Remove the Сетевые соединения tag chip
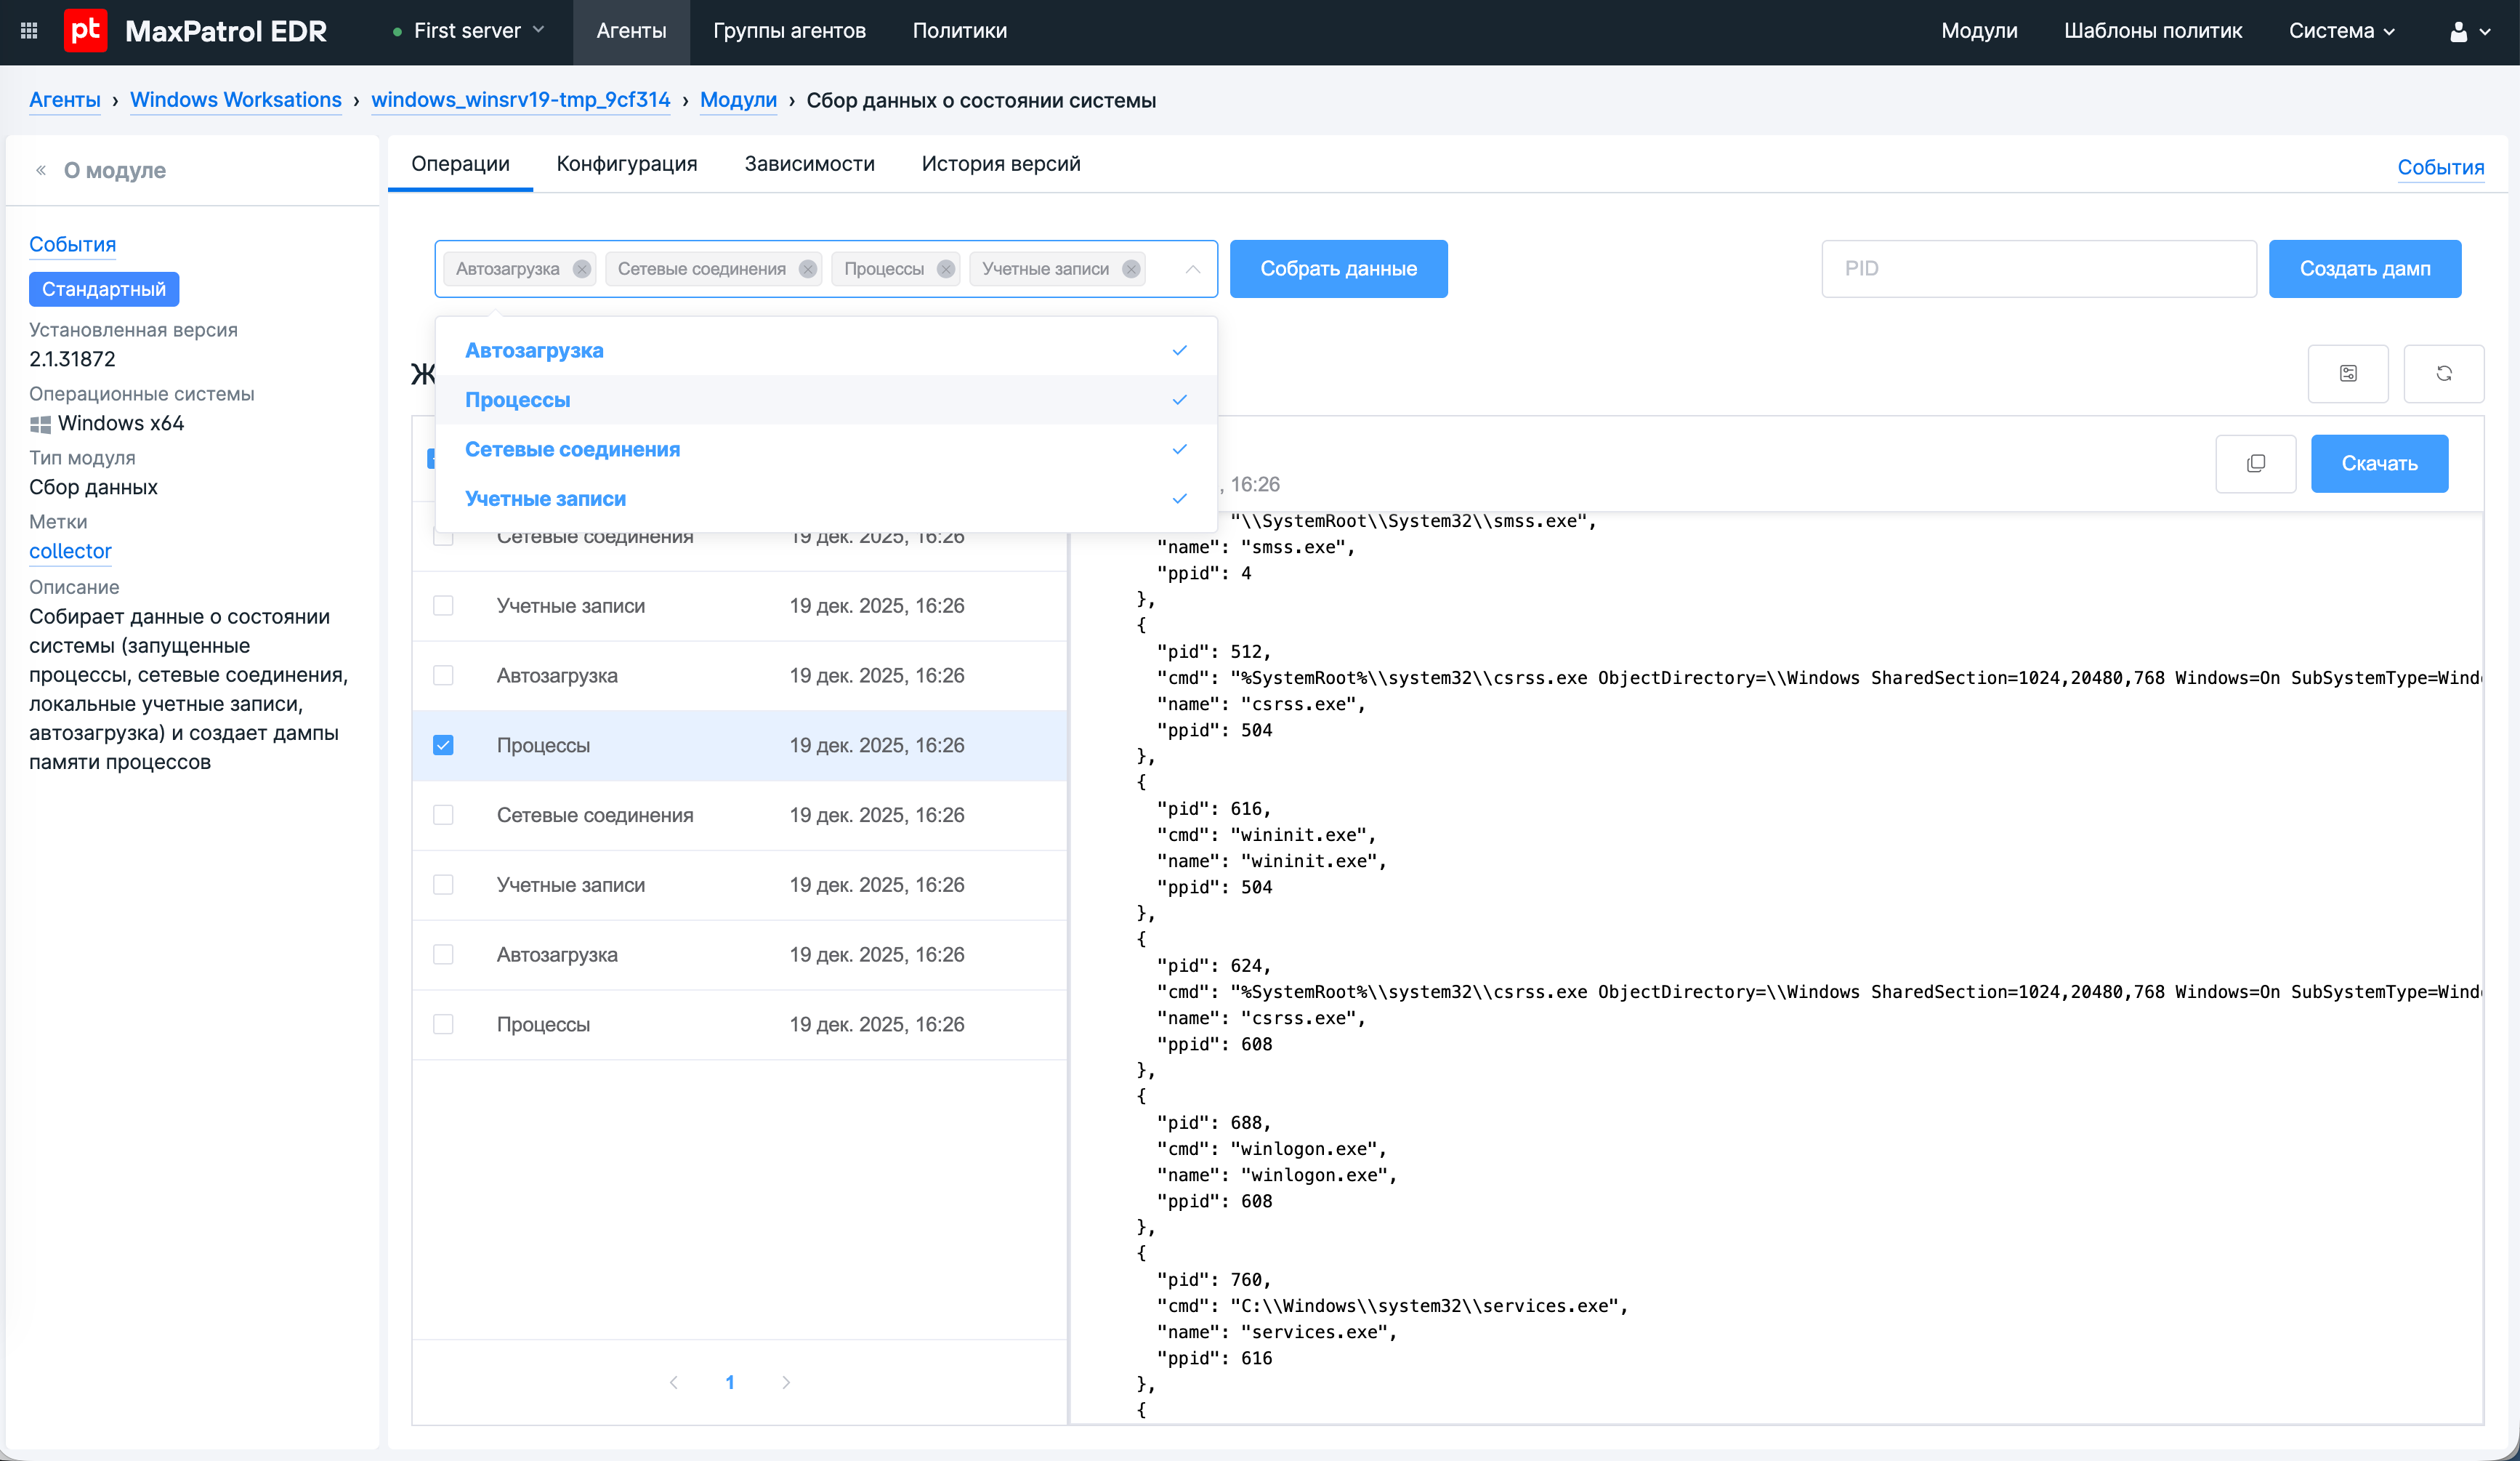 [x=808, y=269]
